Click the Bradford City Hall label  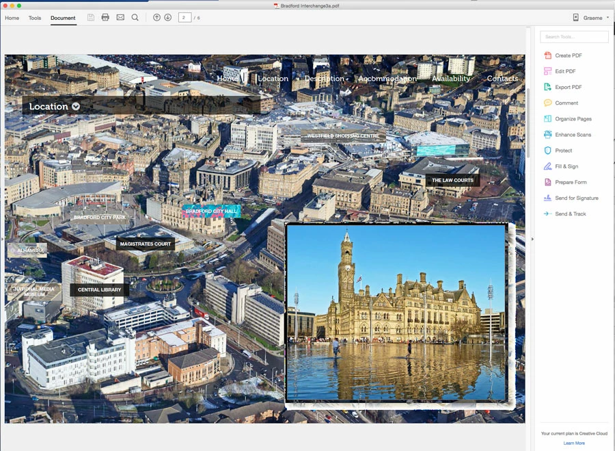click(x=211, y=211)
